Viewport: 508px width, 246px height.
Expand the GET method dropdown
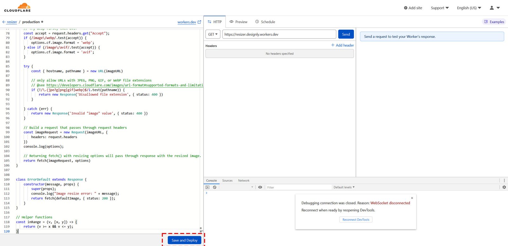tap(213, 34)
